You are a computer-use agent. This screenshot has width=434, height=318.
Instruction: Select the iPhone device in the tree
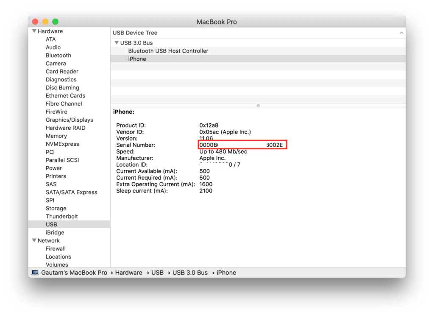click(x=137, y=59)
